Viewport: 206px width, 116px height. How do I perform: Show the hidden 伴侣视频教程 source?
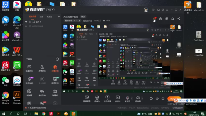pyautogui.click(x=26, y=26)
